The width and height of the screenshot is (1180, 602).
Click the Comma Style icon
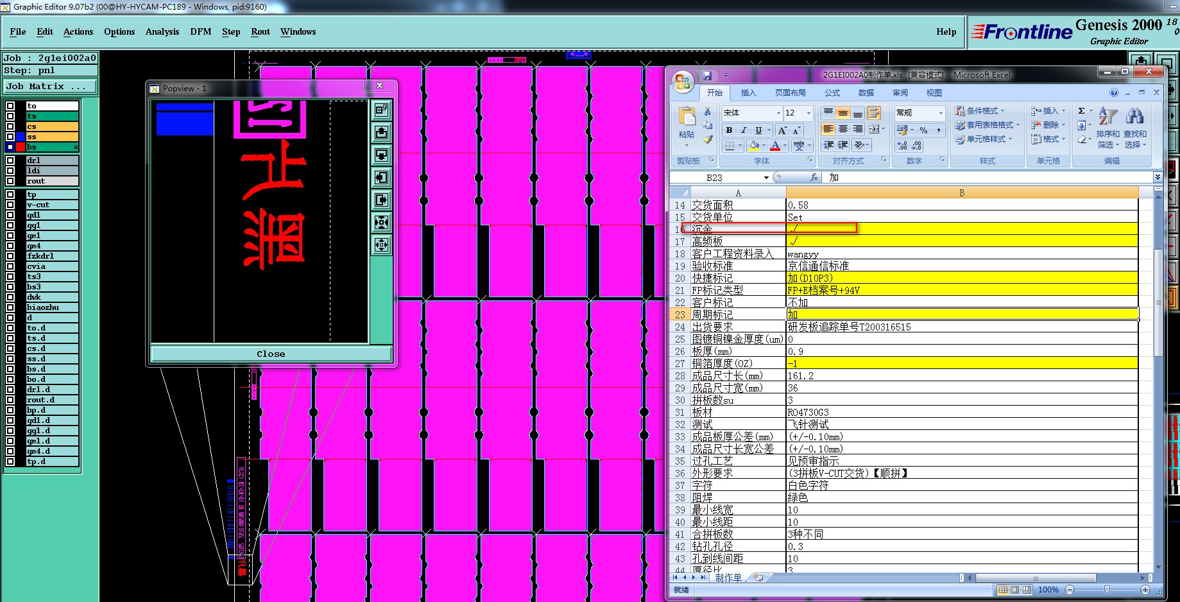[939, 130]
